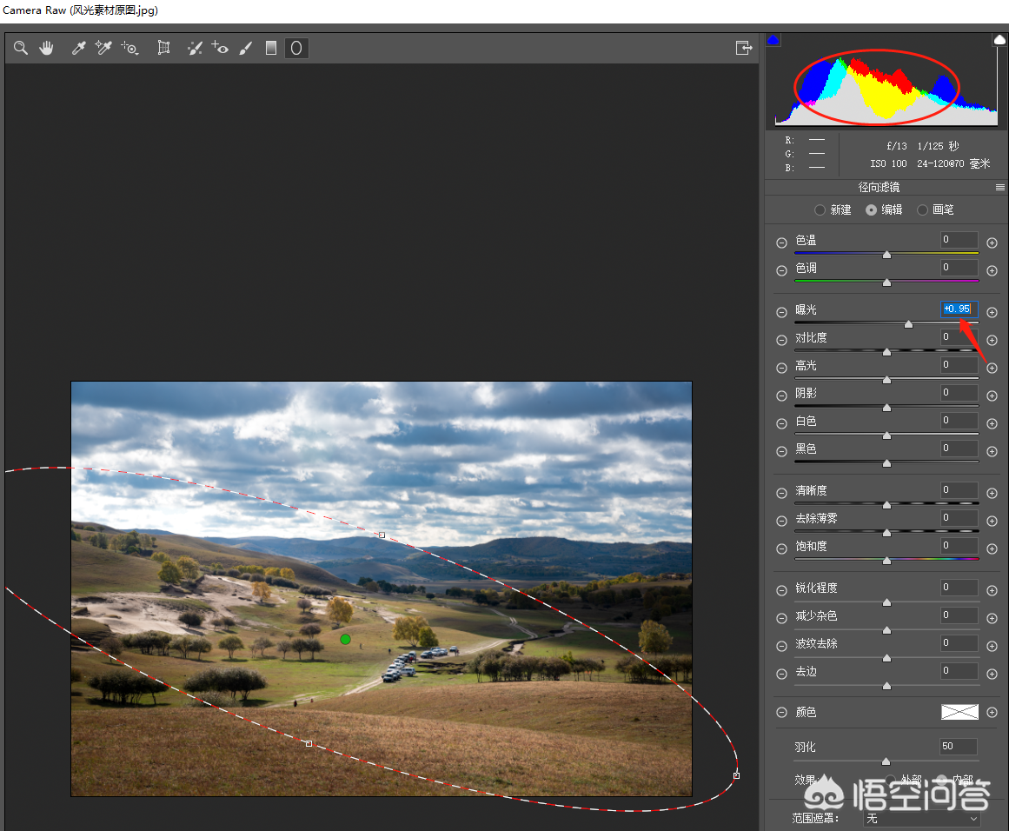1009x831 pixels.
Task: Select the Graduated Filter tool
Action: pos(271,48)
